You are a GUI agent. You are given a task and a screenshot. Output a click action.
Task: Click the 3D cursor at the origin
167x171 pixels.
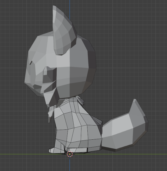[x=70, y=154]
